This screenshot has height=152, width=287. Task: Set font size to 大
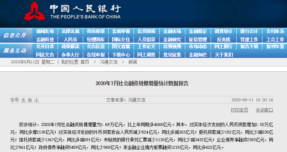[x=24, y=100]
